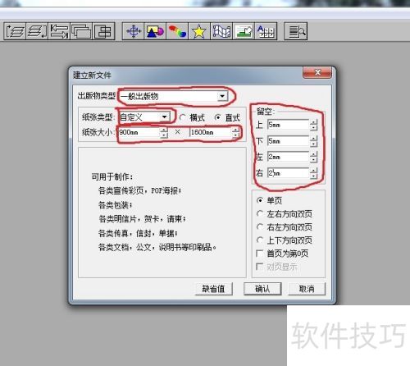Click the bring-forward layer icon in toolbar
Image resolution: width=410 pixels, height=366 pixels.
tap(15, 31)
